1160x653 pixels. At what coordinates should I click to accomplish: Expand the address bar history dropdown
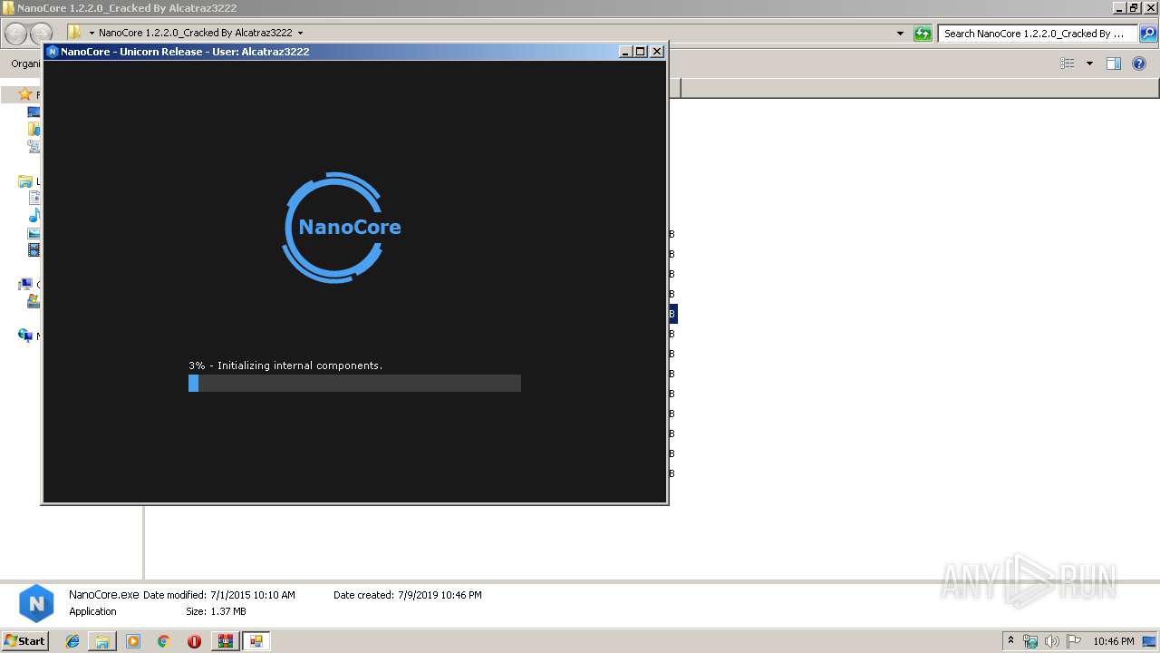(900, 34)
